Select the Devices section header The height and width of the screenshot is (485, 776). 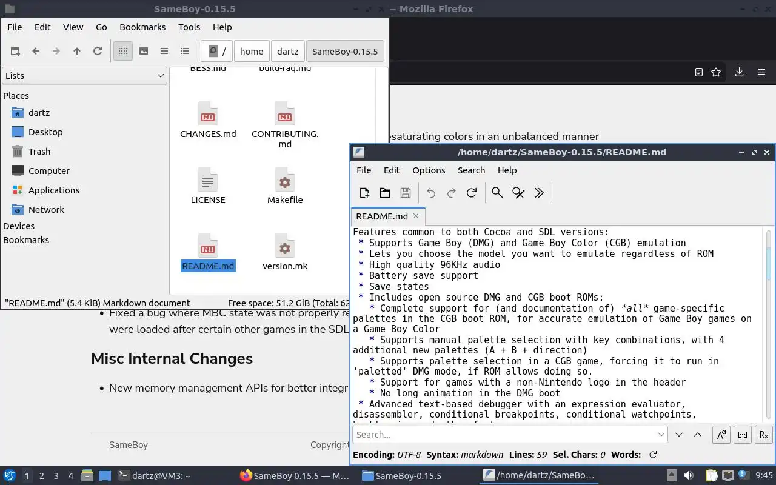(19, 226)
